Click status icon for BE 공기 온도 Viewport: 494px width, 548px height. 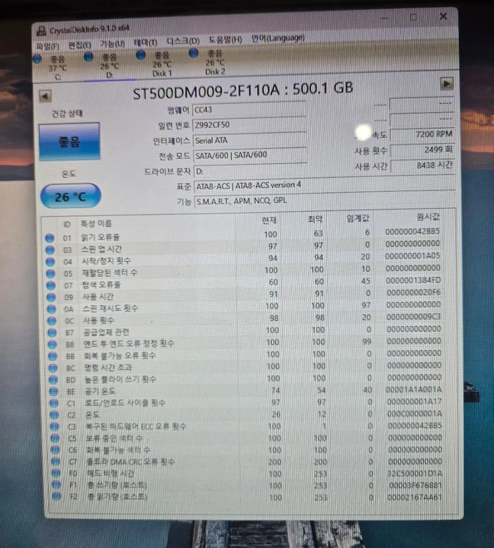coord(54,392)
